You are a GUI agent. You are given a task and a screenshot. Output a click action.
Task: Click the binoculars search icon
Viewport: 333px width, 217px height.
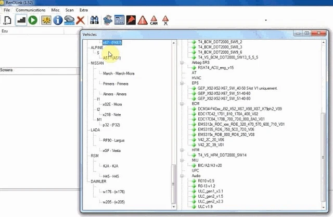pyautogui.click(x=94, y=20)
